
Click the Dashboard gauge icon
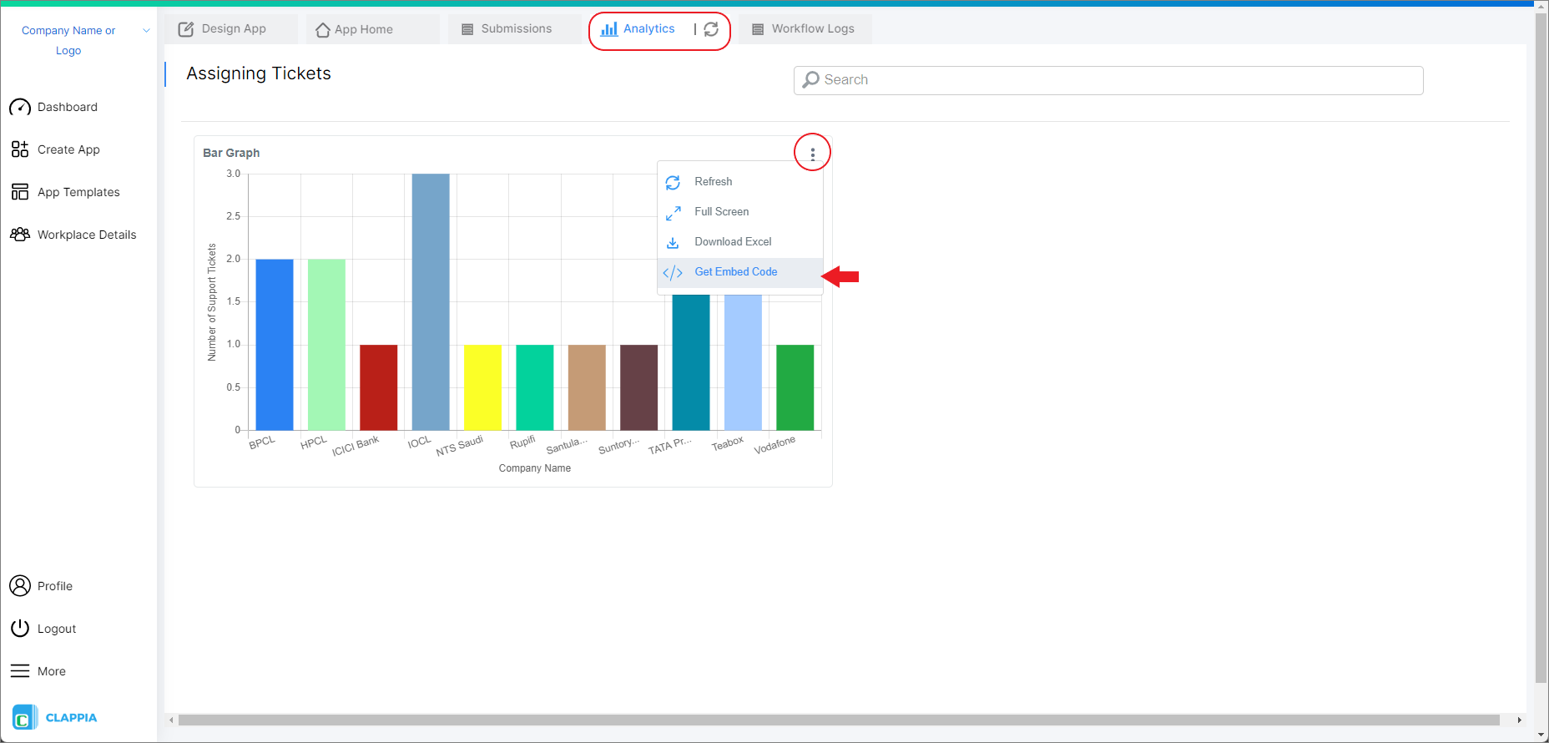click(20, 108)
